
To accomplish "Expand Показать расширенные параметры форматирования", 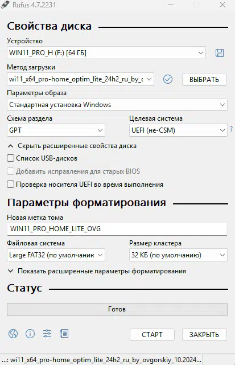I will (97, 271).
